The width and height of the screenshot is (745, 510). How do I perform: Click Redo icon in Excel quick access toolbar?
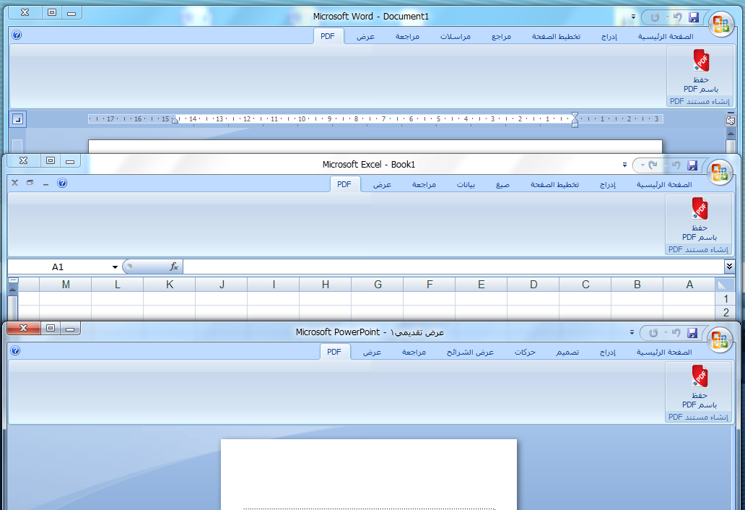pos(653,165)
